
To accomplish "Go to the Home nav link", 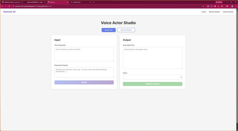I will point(204,12).
